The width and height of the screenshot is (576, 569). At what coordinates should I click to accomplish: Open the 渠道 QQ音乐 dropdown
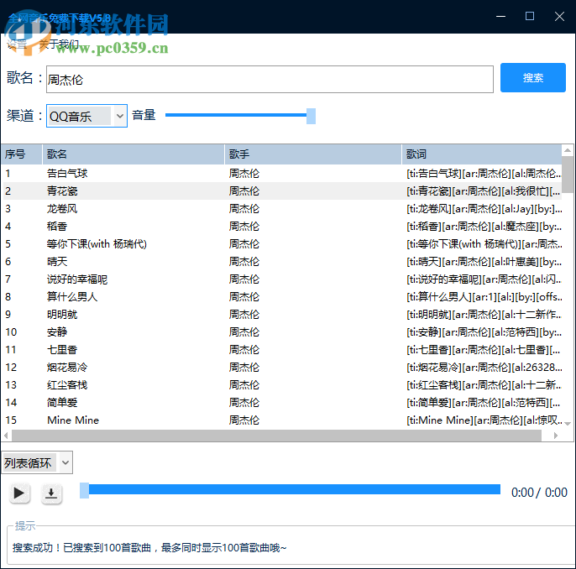[x=86, y=116]
